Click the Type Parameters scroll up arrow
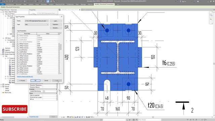 coord(60,34)
